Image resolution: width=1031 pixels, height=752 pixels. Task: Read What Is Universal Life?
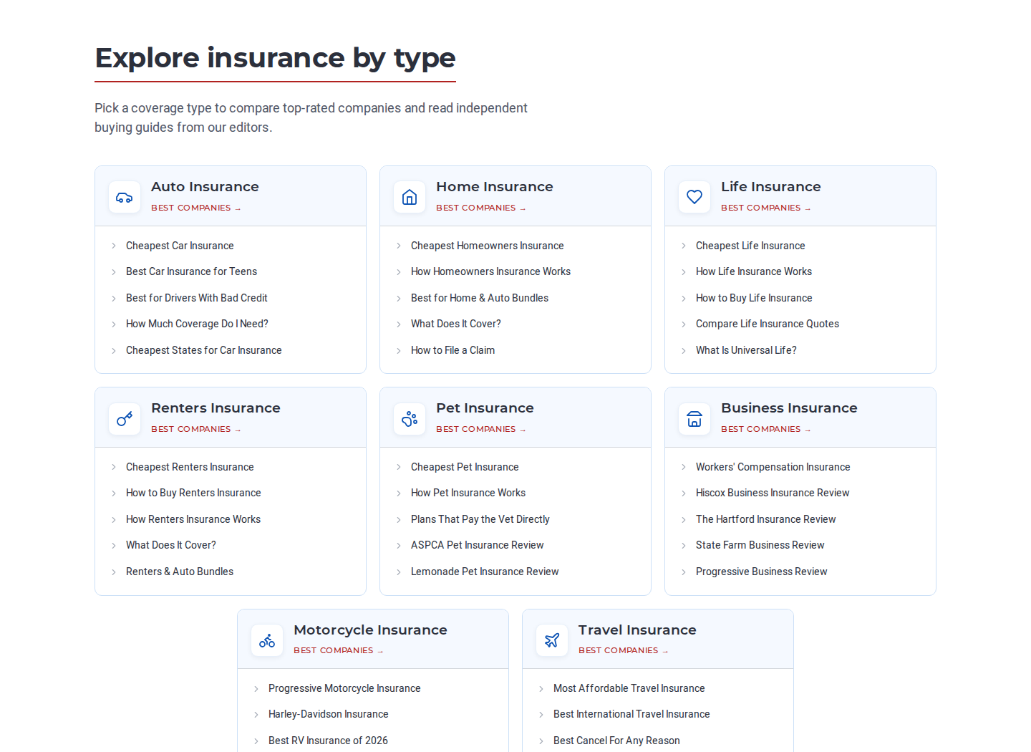[746, 350]
